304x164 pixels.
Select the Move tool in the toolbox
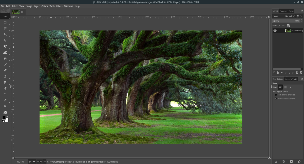[5, 16]
